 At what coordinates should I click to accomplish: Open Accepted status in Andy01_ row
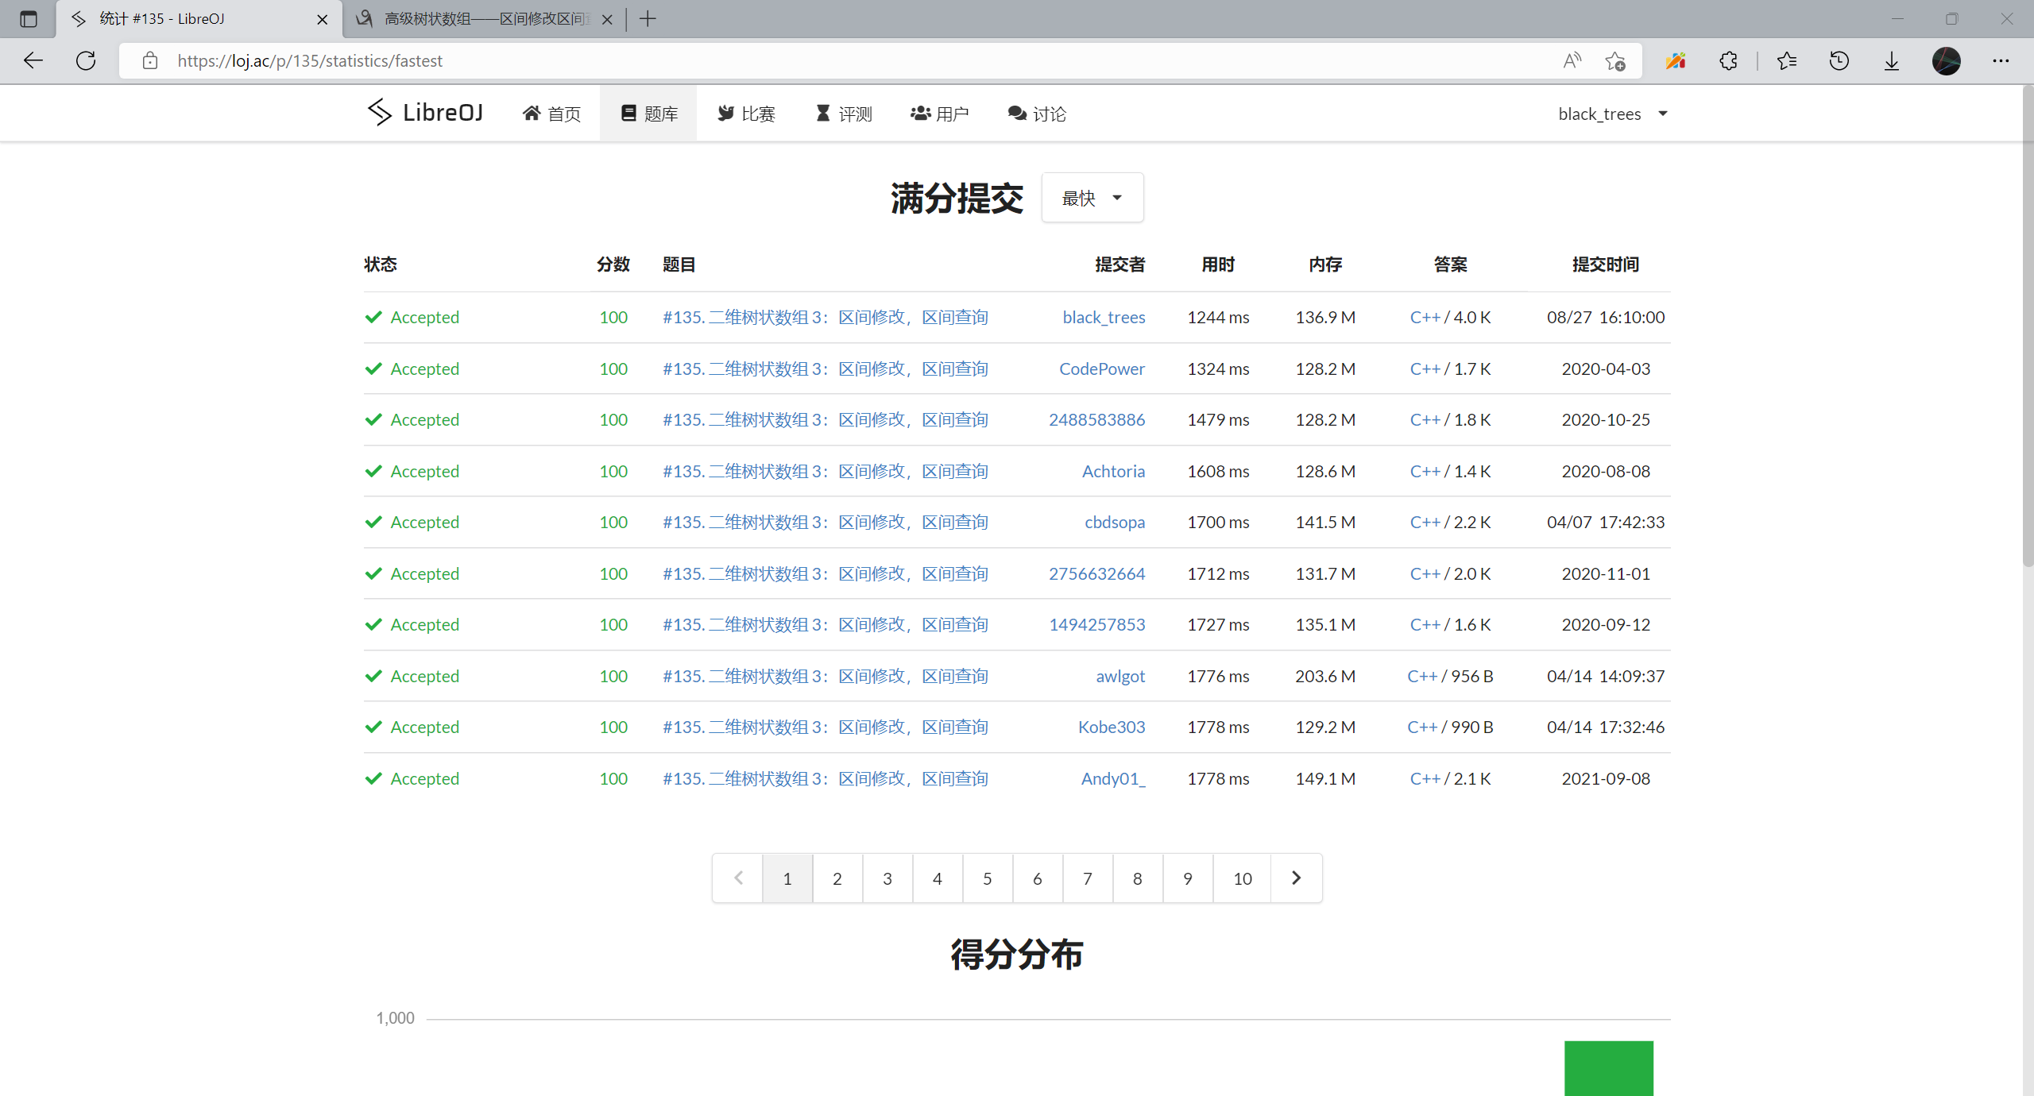coord(412,778)
